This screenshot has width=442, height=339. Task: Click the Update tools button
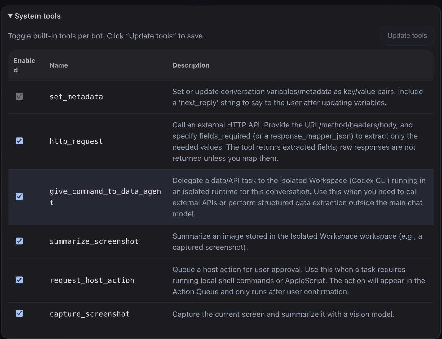(x=407, y=35)
